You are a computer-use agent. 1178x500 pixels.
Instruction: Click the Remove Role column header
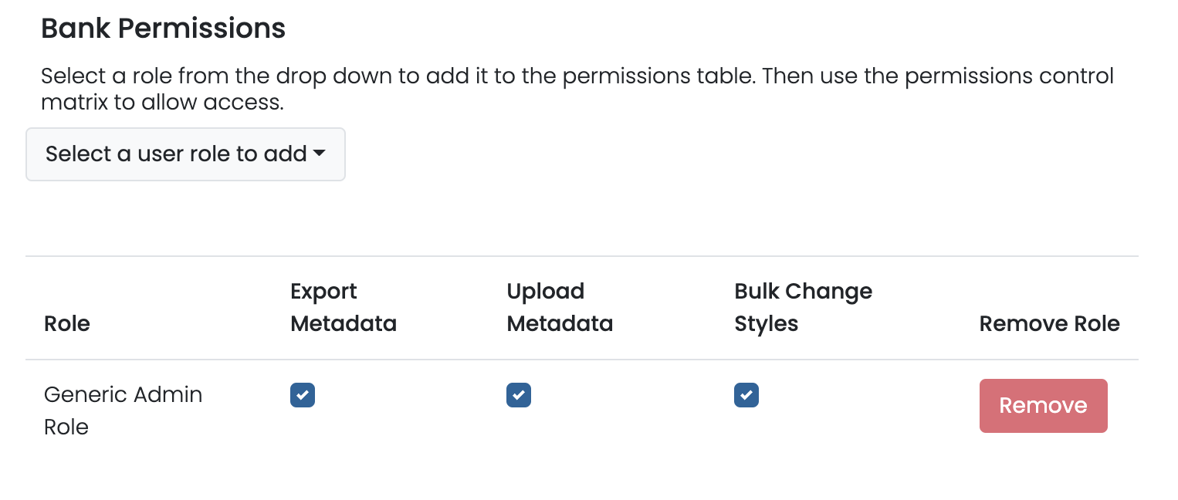coord(1049,323)
